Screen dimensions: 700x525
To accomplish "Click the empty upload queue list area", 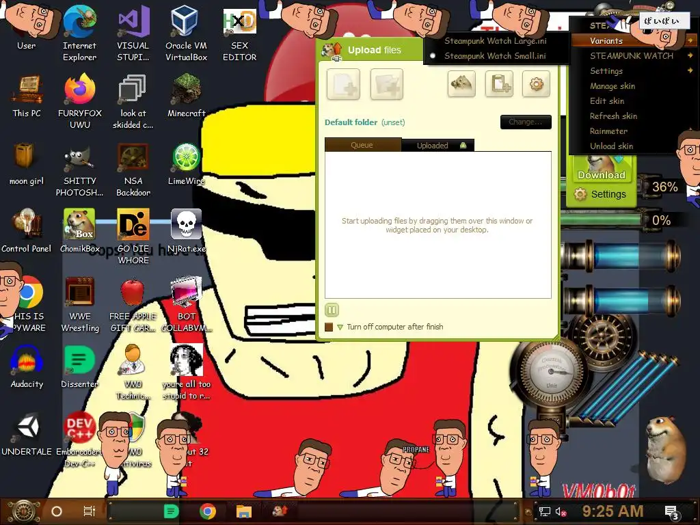I will [438, 225].
